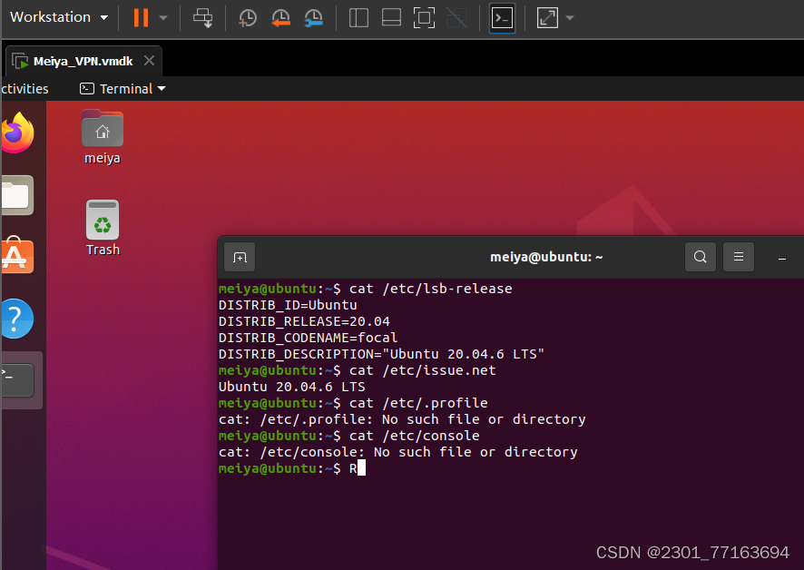Click the current prompt line with 'R'
The image size is (804, 570).
point(292,468)
